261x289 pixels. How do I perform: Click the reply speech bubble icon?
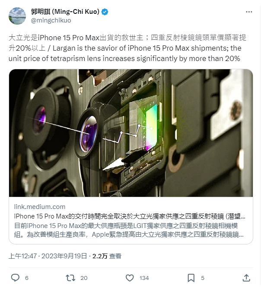(x=15, y=278)
